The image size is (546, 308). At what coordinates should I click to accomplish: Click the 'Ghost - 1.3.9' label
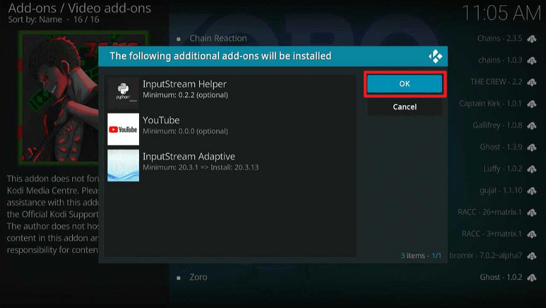coord(501,147)
